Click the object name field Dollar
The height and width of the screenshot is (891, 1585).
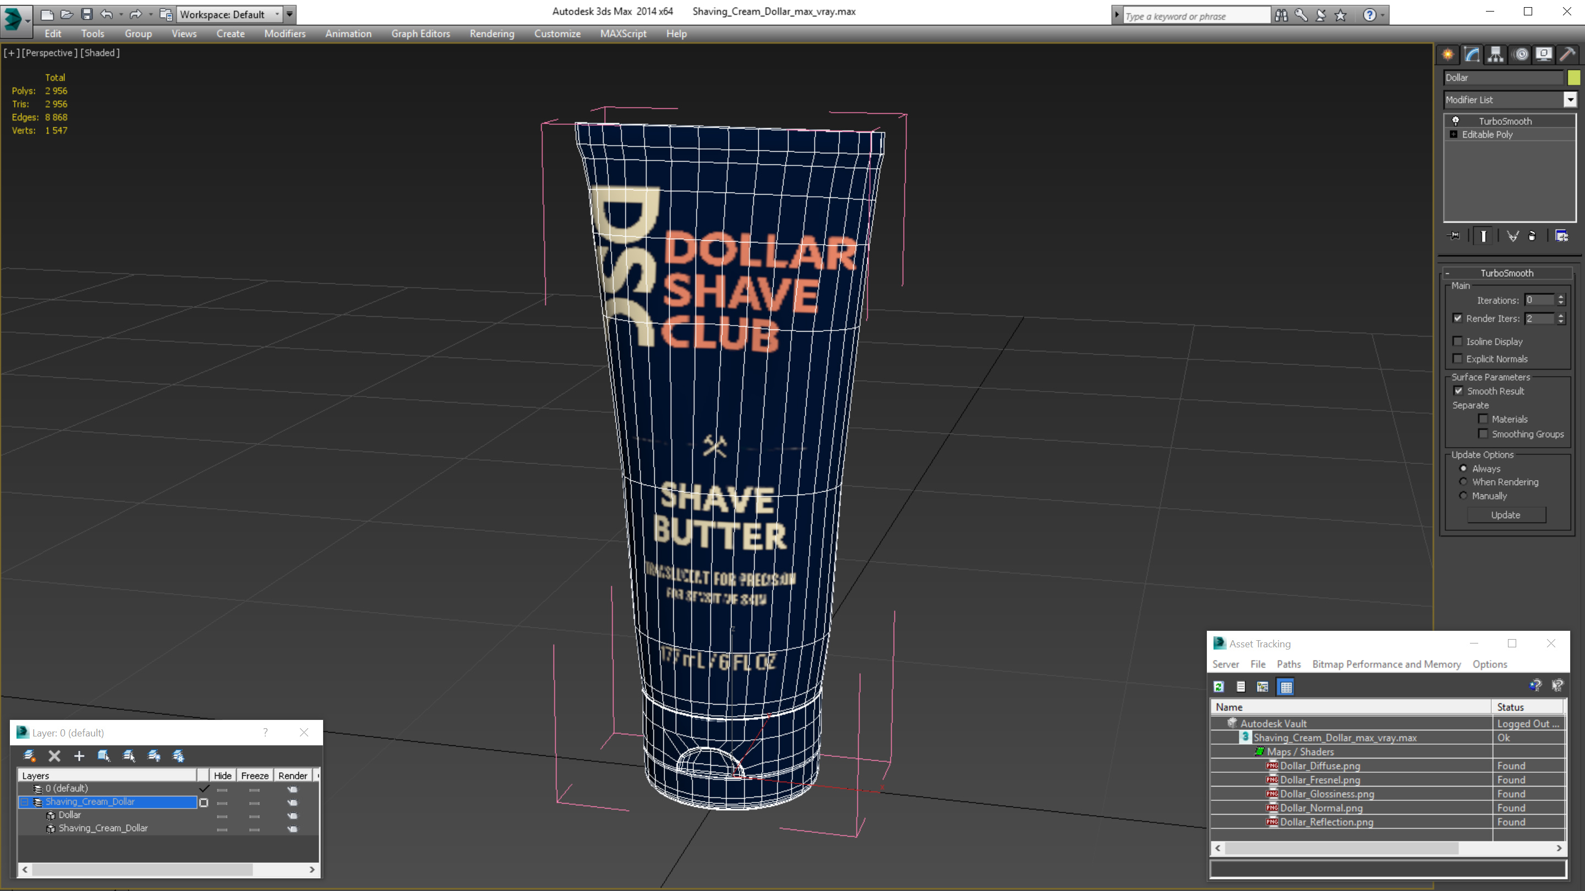pyautogui.click(x=1503, y=78)
